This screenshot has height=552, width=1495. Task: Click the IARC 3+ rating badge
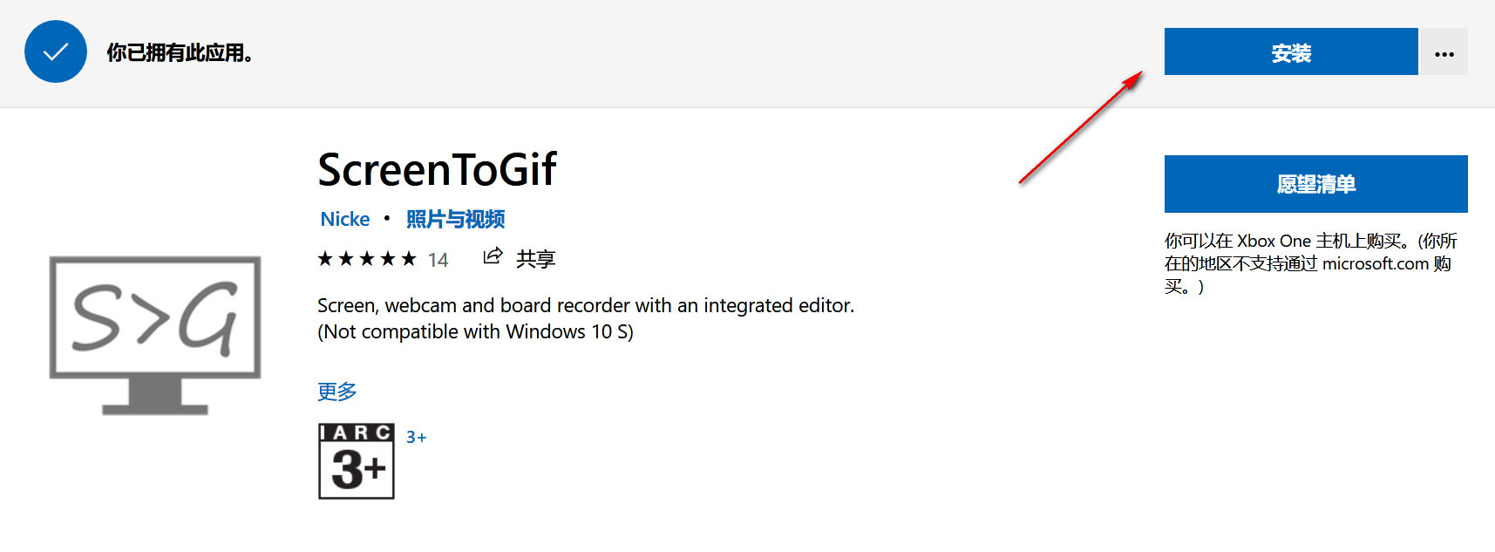pyautogui.click(x=357, y=461)
